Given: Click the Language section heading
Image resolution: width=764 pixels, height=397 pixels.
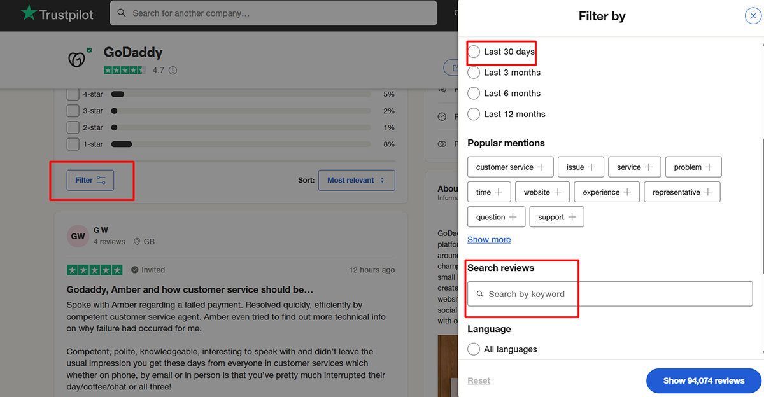Looking at the screenshot, I should pos(489,329).
